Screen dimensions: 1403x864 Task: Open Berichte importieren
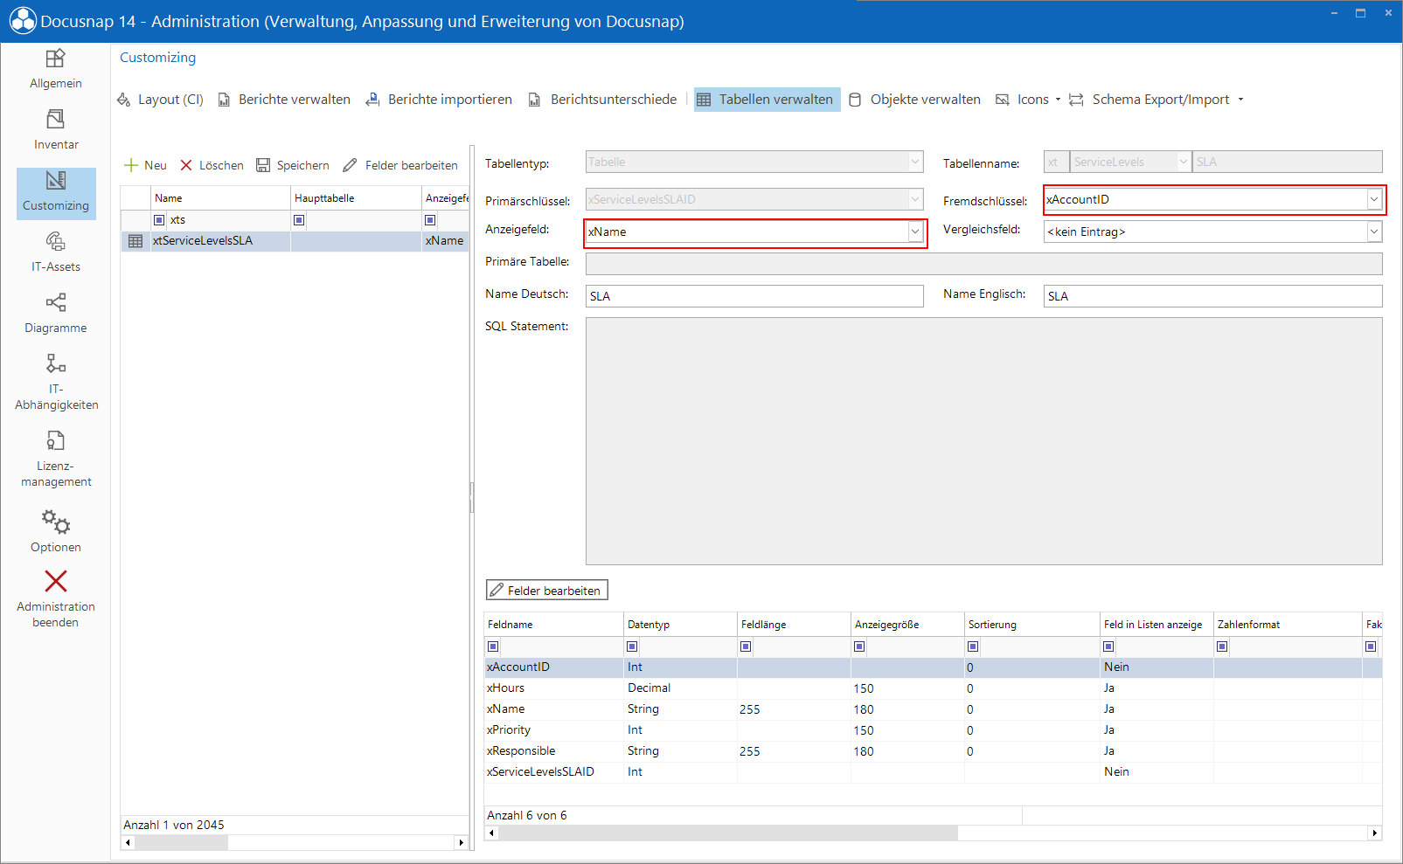pyautogui.click(x=439, y=100)
